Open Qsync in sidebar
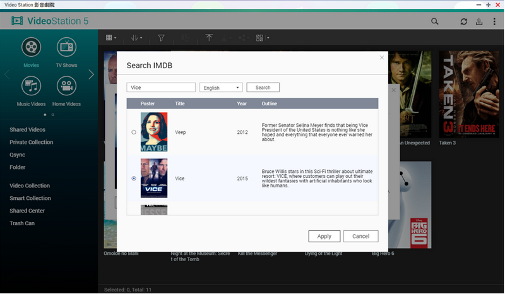The width and height of the screenshot is (505, 294). pos(17,155)
